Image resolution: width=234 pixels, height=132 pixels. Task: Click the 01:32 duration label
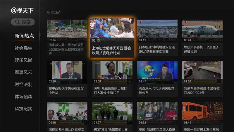142,123
